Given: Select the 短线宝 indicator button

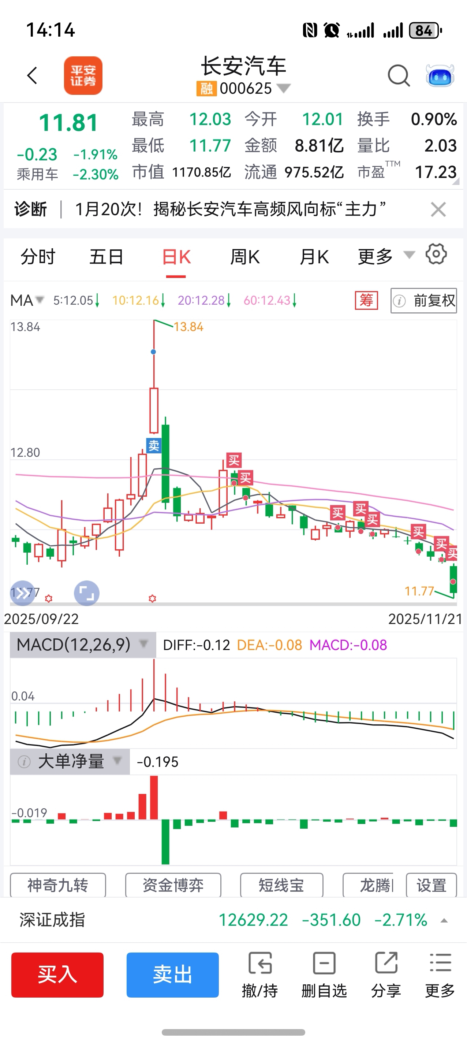Looking at the screenshot, I should (x=282, y=886).
